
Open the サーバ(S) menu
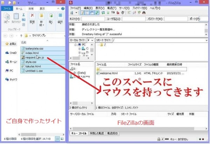124,8
